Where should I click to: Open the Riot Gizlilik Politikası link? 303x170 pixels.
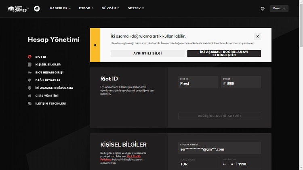(x=120, y=158)
